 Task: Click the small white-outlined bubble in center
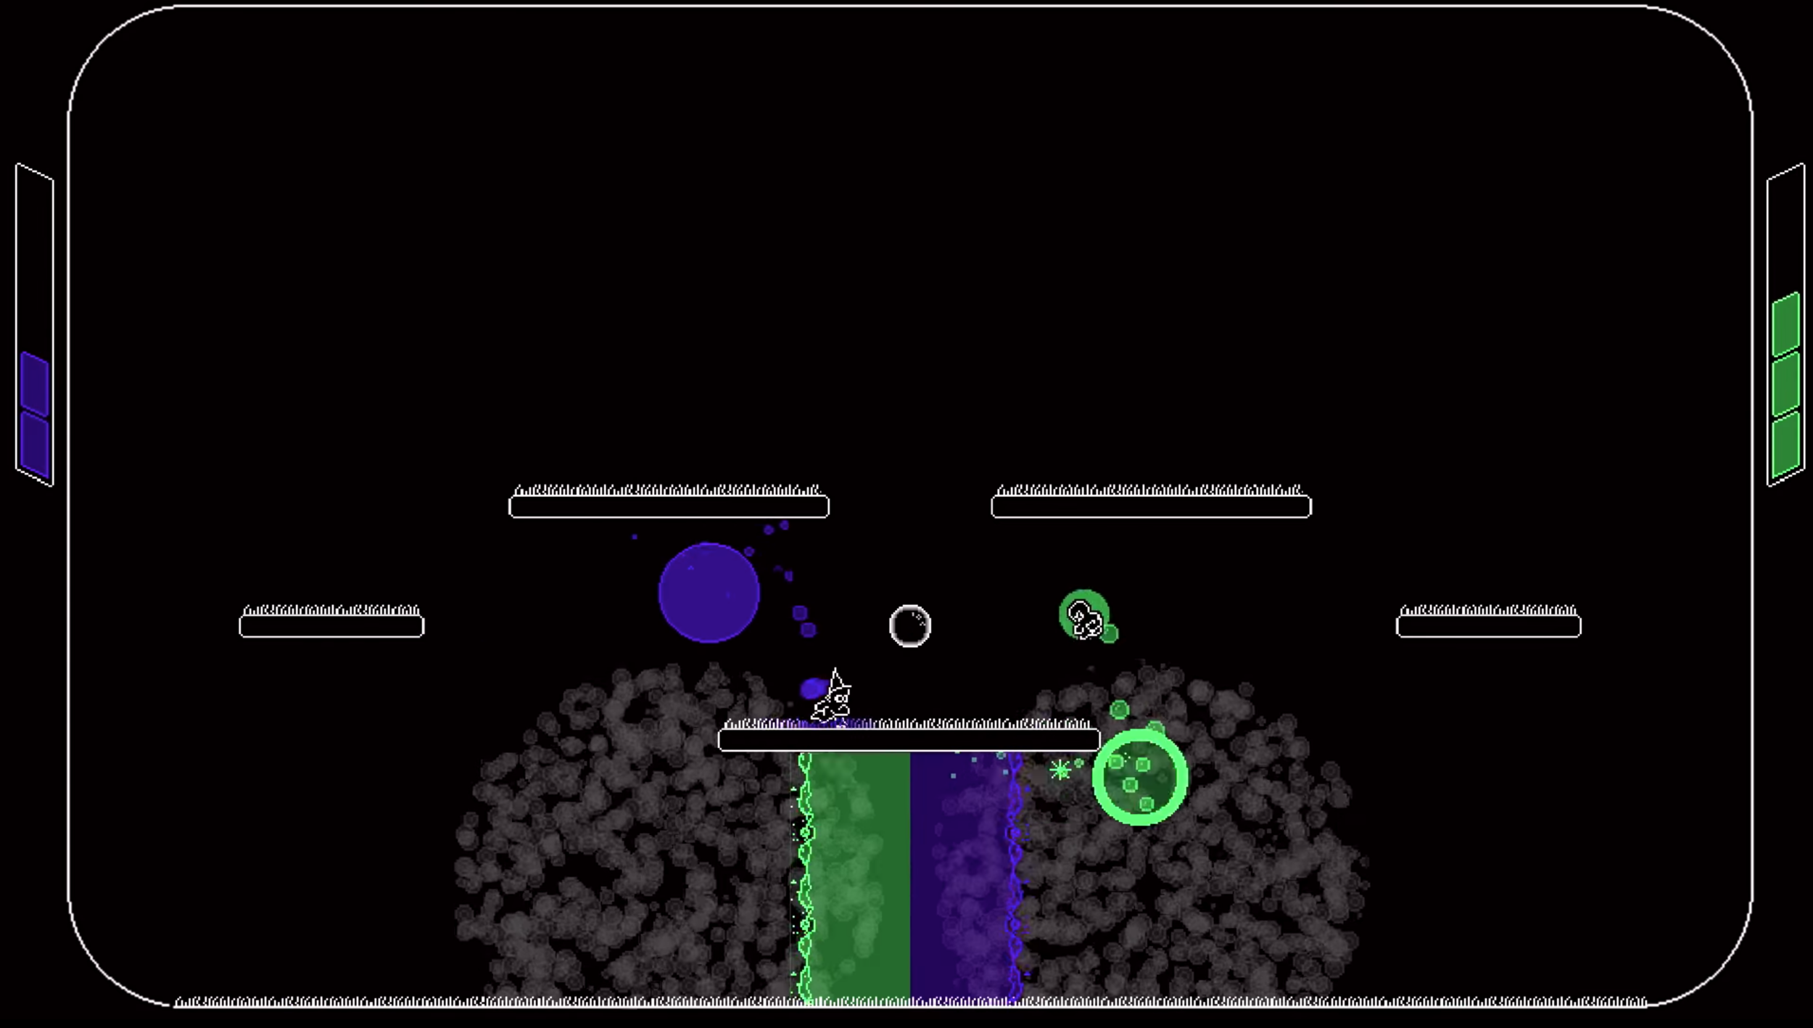click(909, 625)
